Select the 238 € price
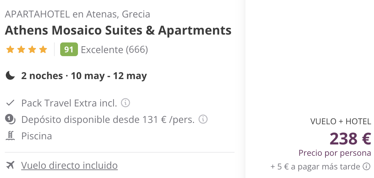Image resolution: width=374 pixels, height=178 pixels. pyautogui.click(x=350, y=139)
